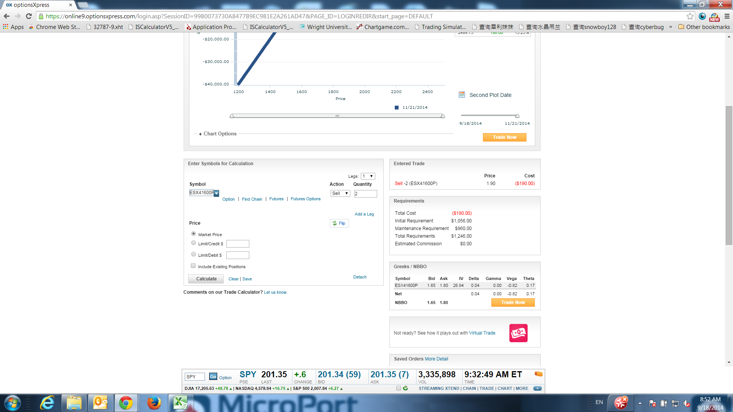Click the Quantity input field

tap(365, 194)
